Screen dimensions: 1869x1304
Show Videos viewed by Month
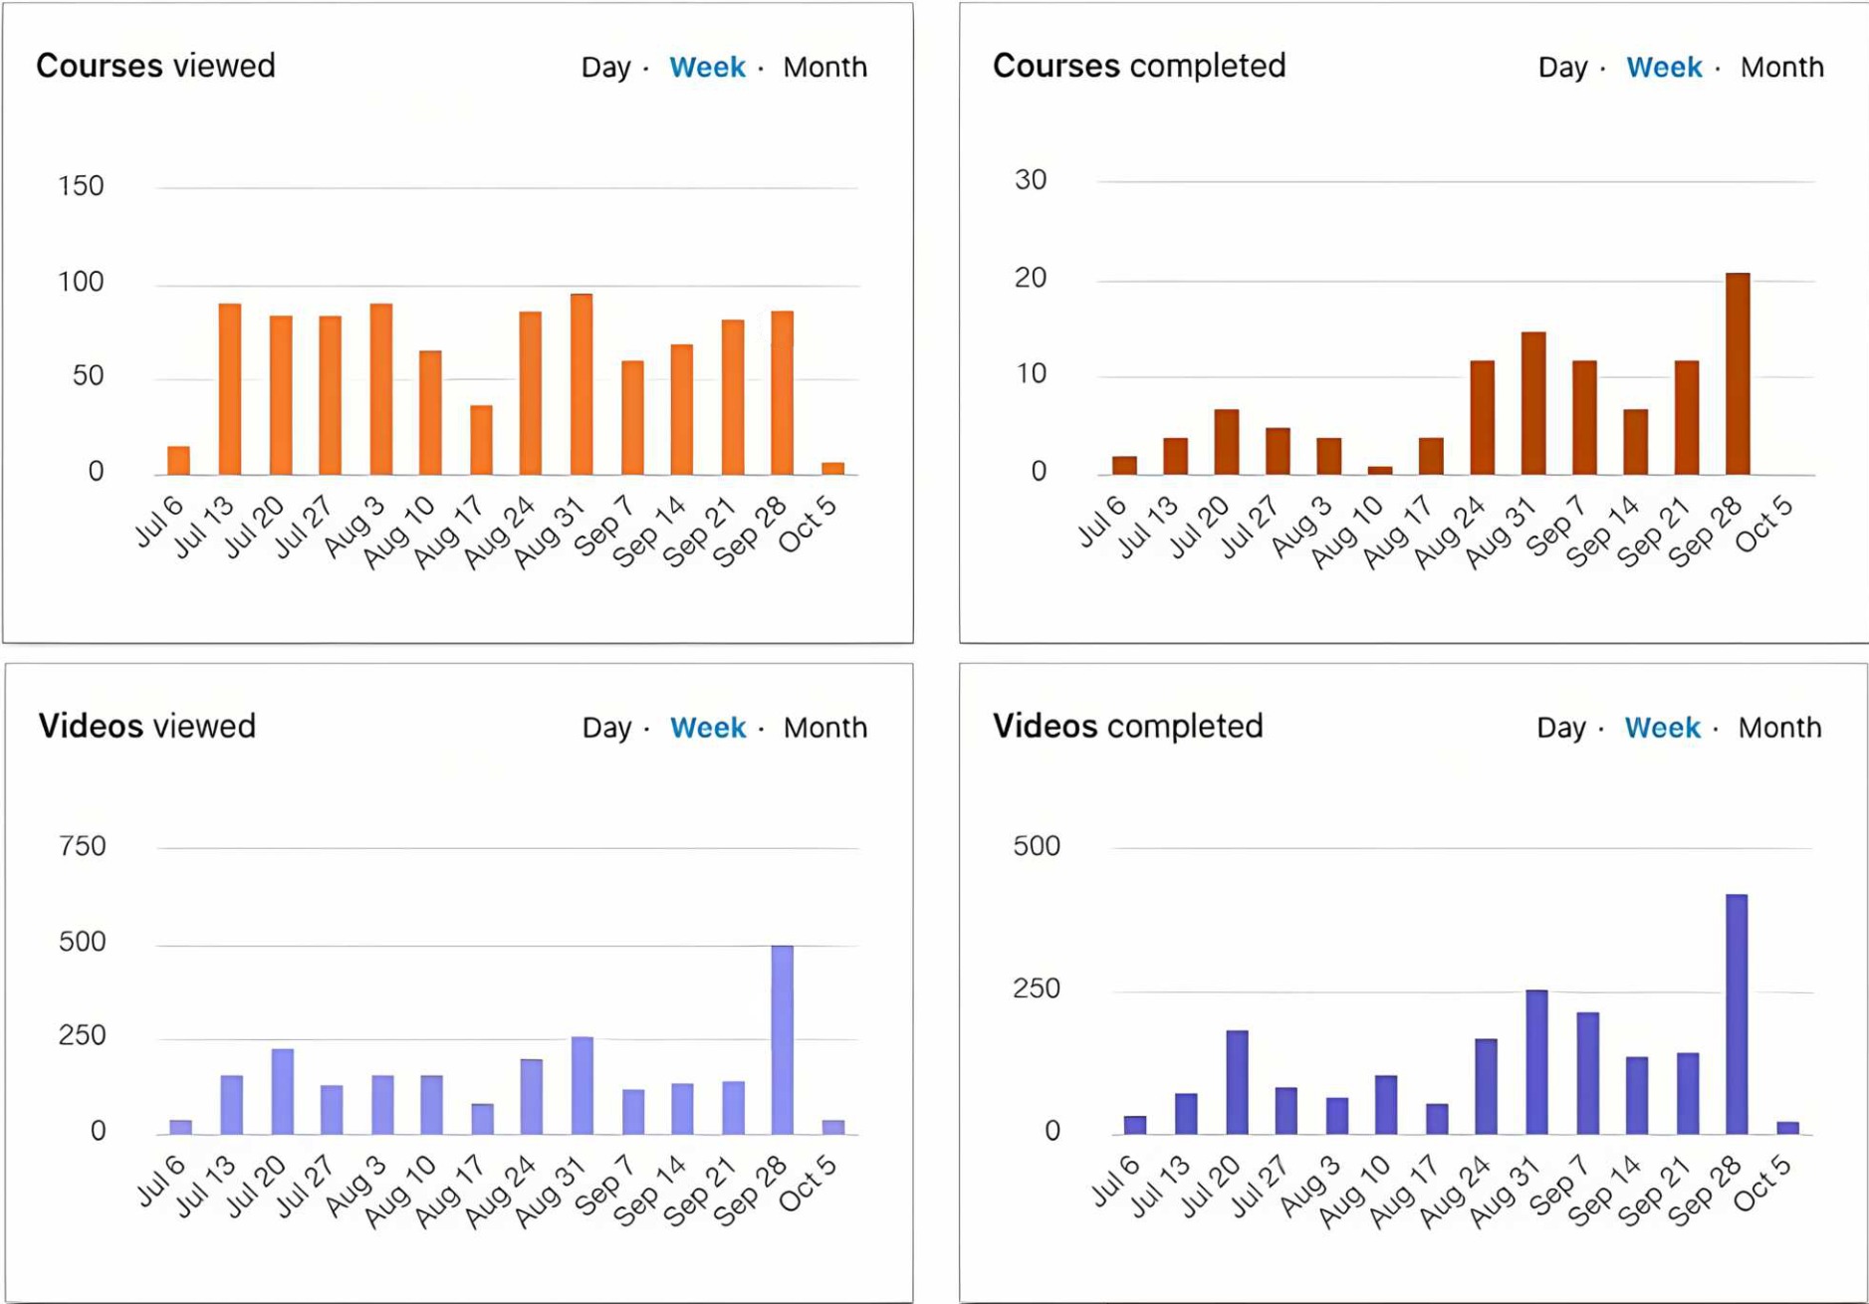coord(824,728)
